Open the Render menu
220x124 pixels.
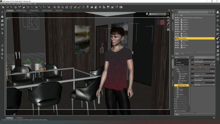point(18,4)
